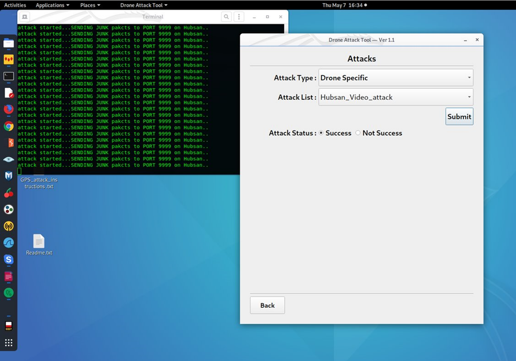This screenshot has width=516, height=361.
Task: Show all applications grid
Action: 8,343
